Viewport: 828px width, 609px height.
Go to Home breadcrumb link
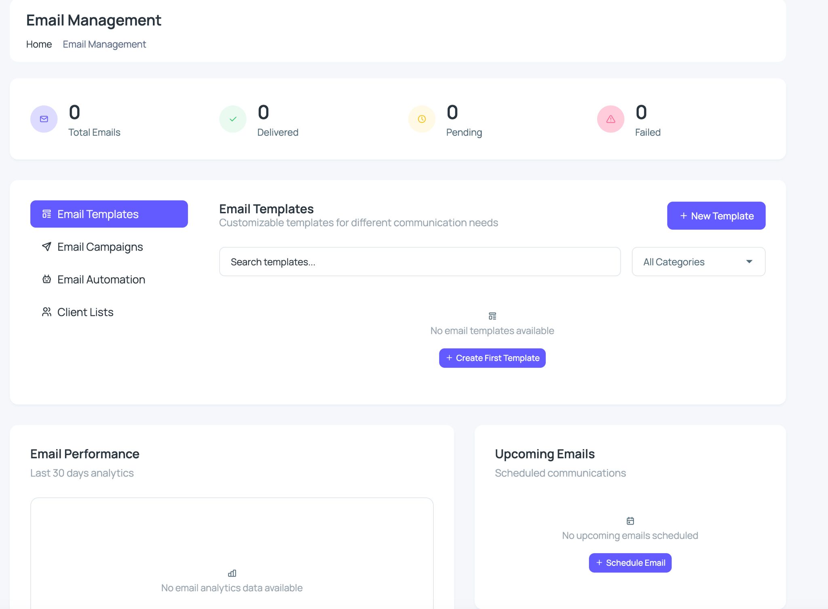39,44
